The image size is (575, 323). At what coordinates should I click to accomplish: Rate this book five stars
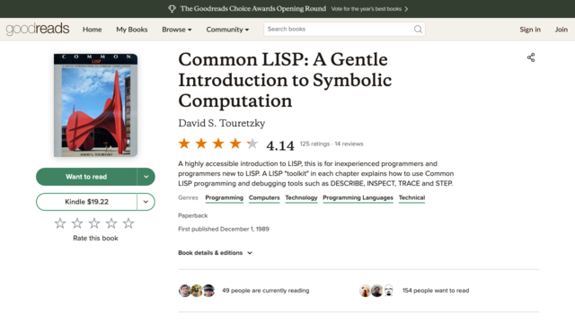pyautogui.click(x=128, y=223)
